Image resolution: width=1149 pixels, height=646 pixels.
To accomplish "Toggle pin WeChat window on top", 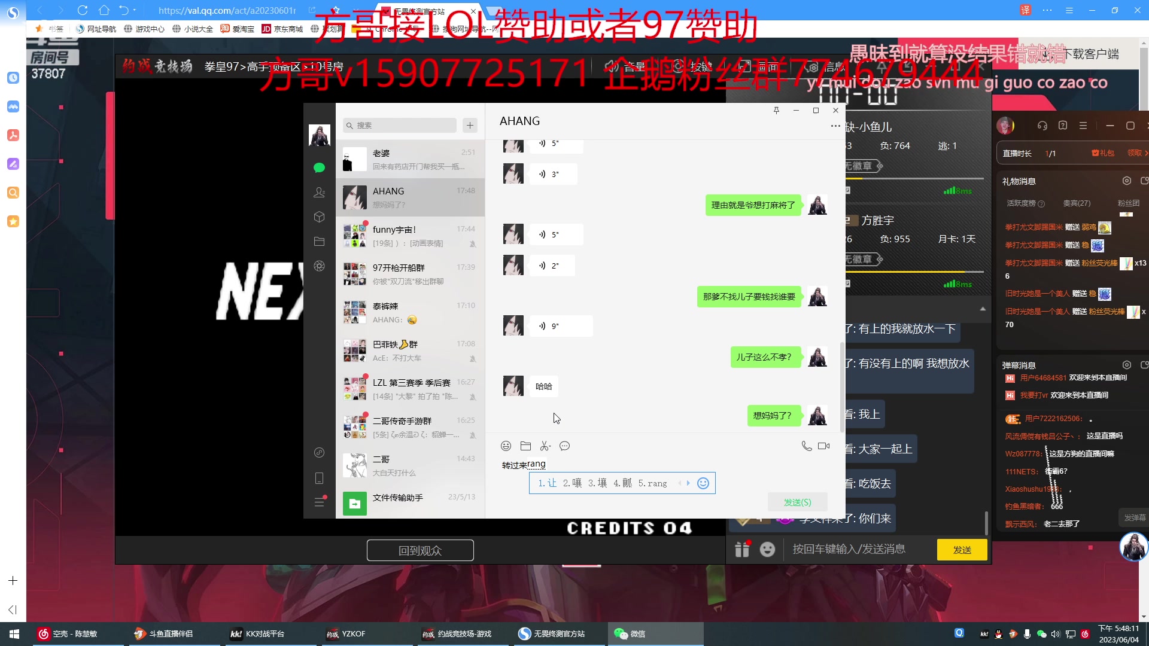I will (x=776, y=110).
